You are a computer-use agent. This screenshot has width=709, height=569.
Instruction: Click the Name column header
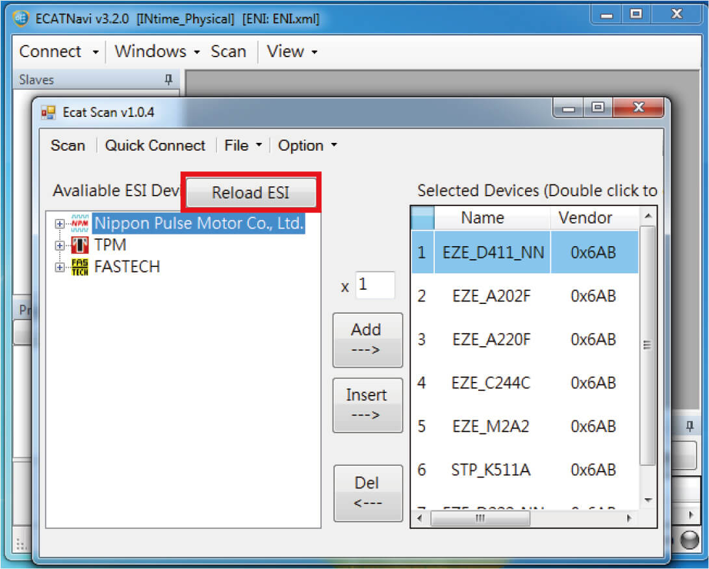point(492,218)
